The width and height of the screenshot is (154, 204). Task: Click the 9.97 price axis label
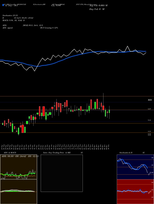click(149, 109)
